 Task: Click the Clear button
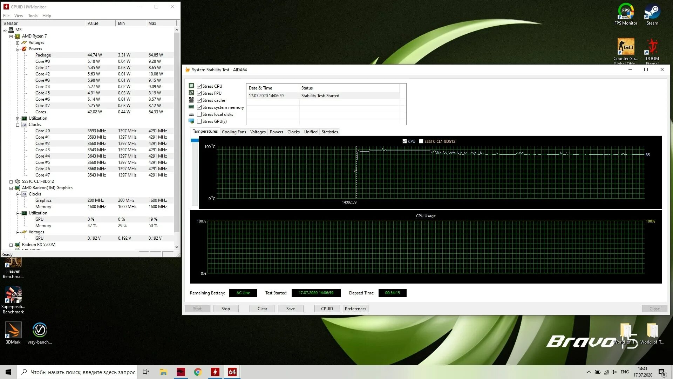point(262,309)
